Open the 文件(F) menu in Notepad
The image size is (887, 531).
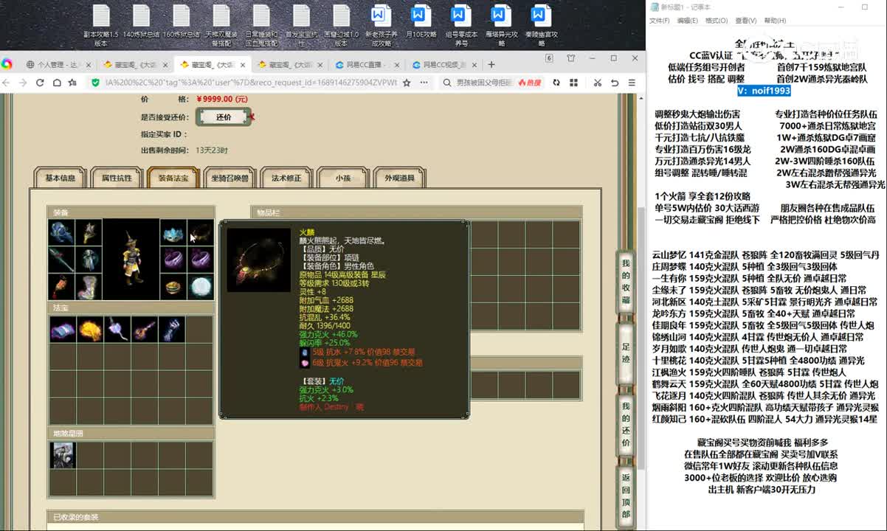(x=659, y=21)
